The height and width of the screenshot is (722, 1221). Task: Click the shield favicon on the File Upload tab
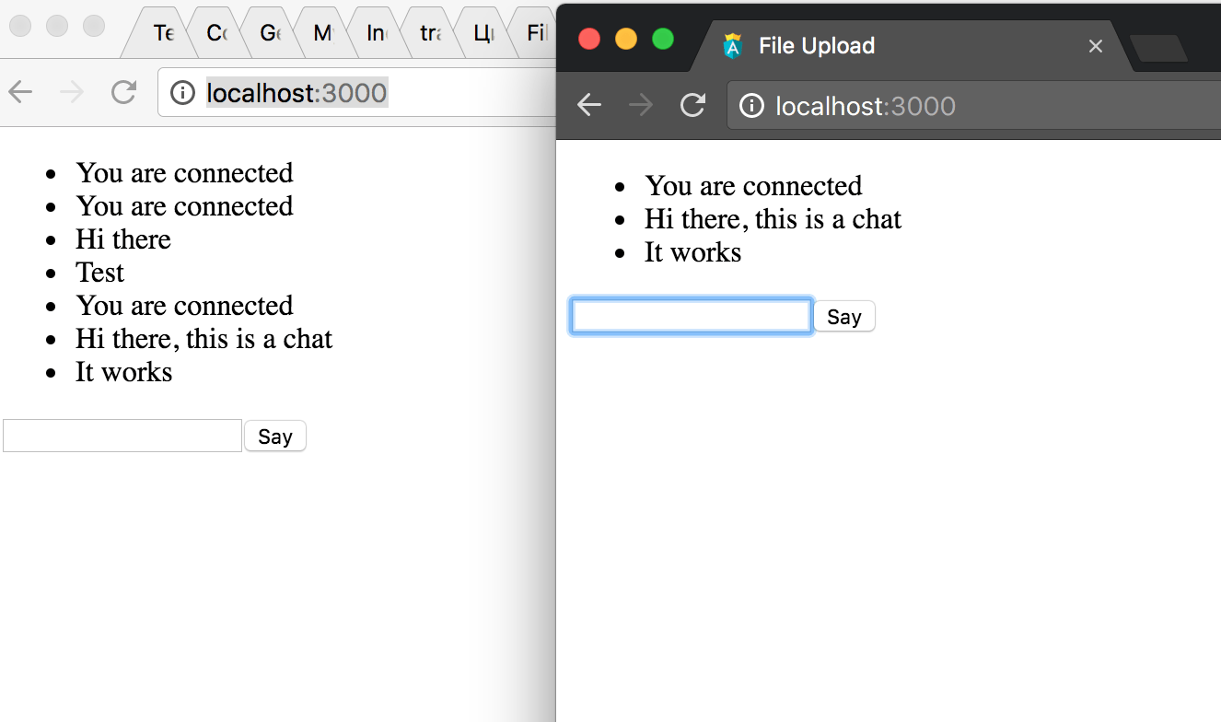click(734, 45)
